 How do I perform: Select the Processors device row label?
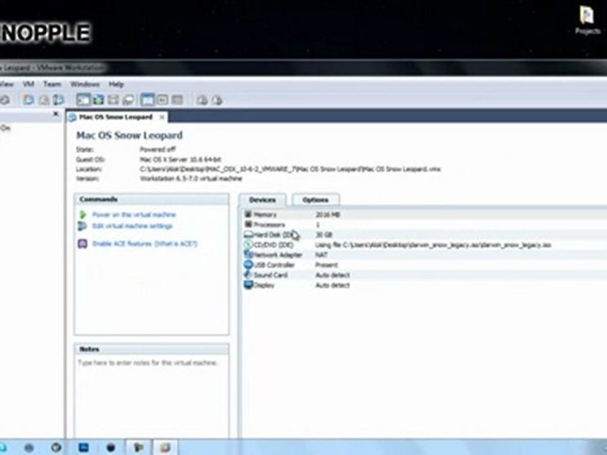click(x=269, y=224)
